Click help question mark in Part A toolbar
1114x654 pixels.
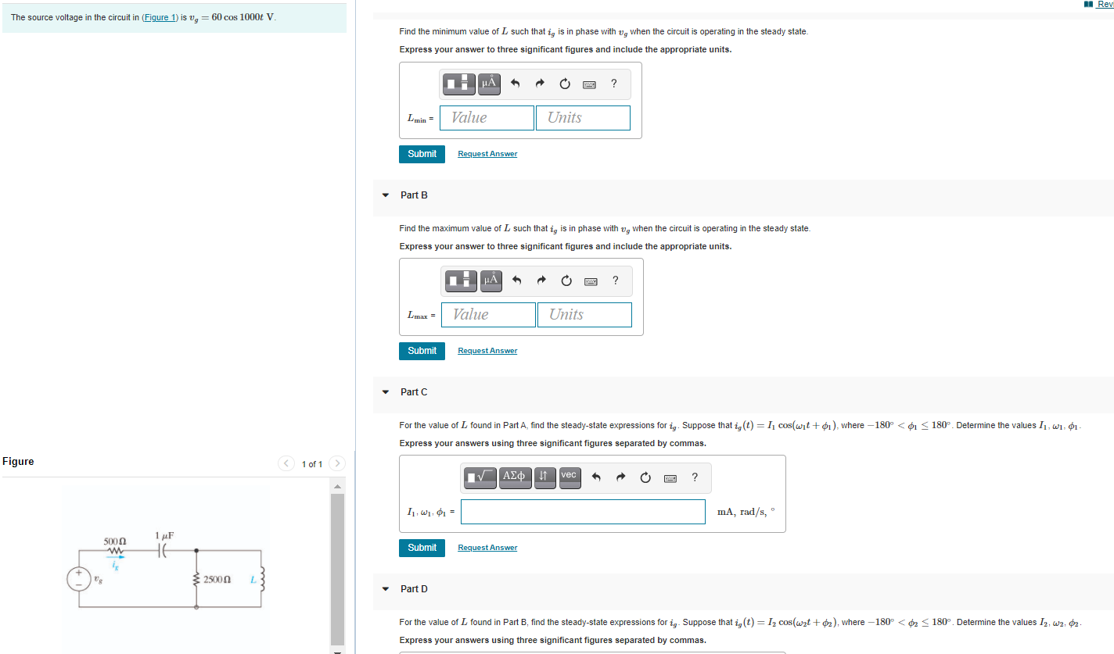coord(614,84)
